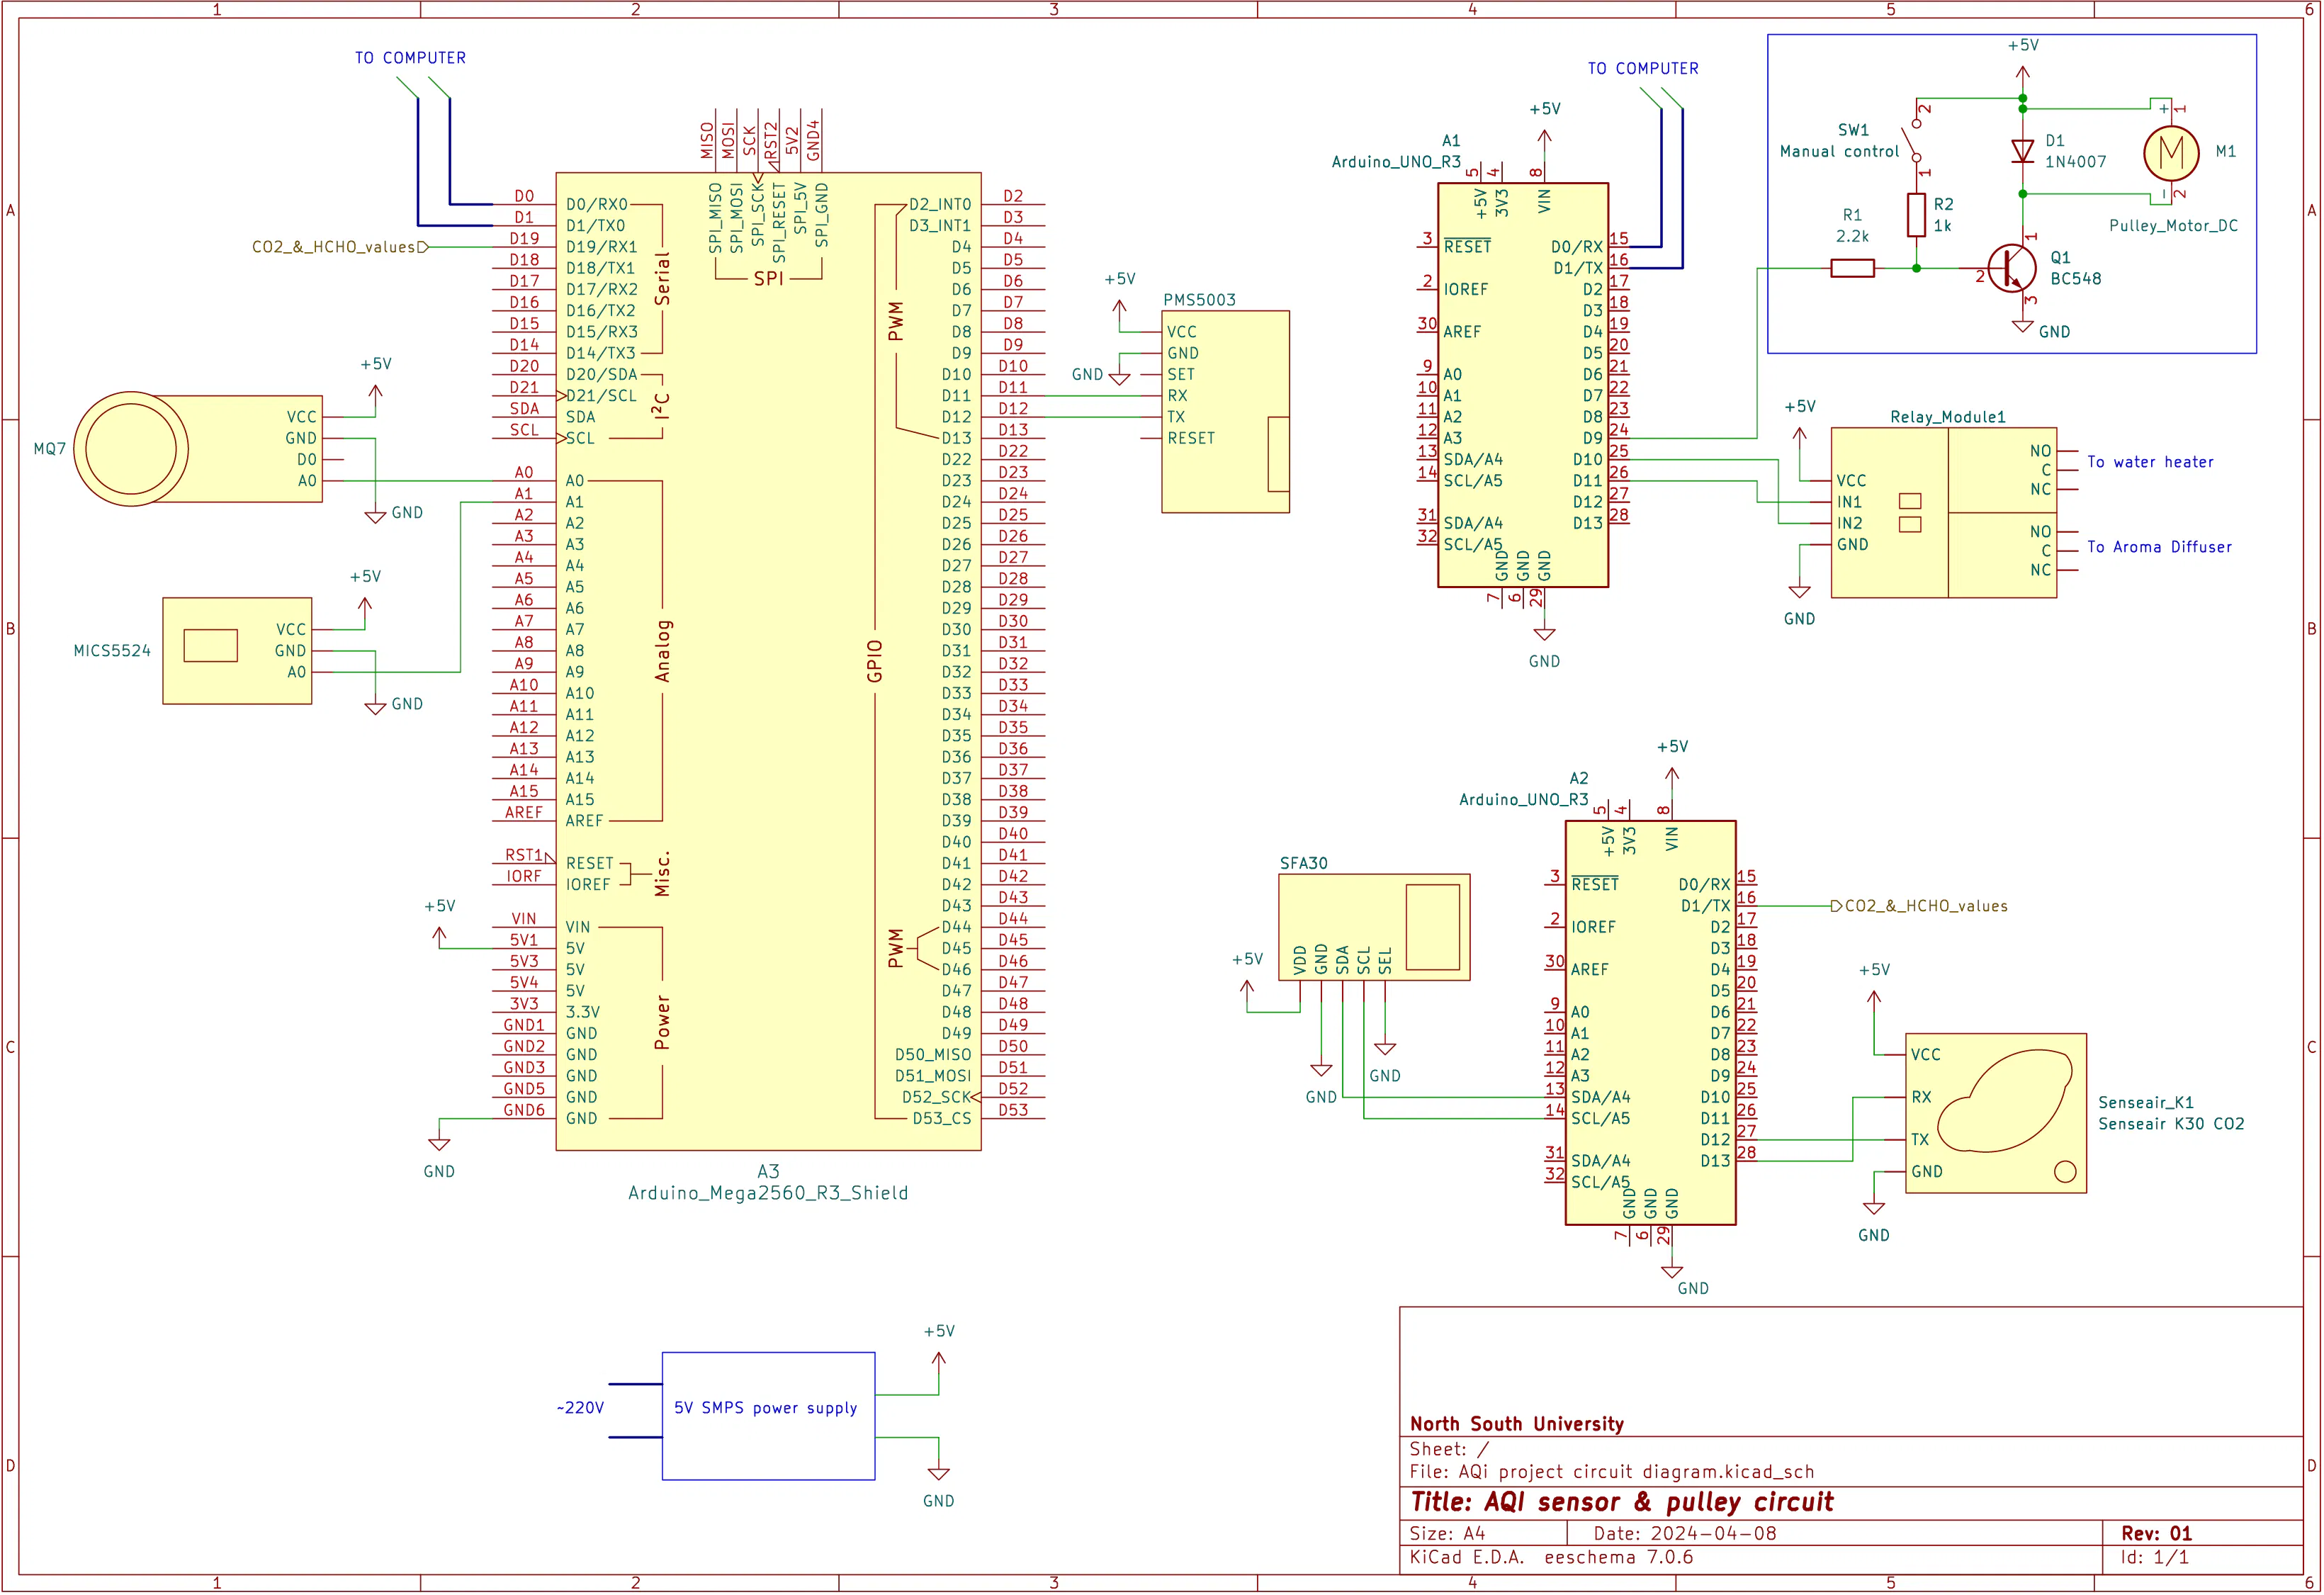Click the MICS5524 sensor module block
2324x1595 pixels.
pos(237,651)
